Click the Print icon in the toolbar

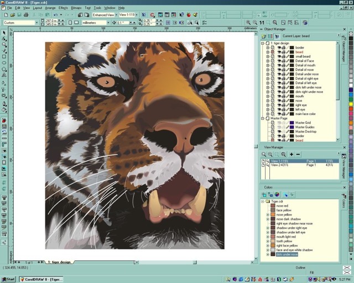[26, 15]
